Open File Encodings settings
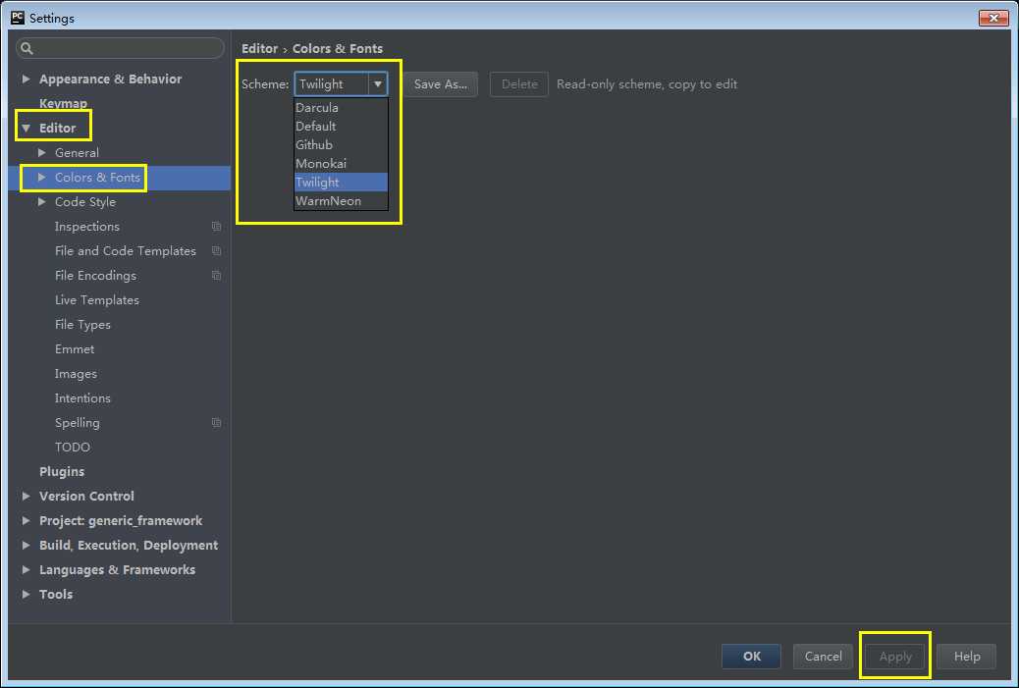Image resolution: width=1019 pixels, height=688 pixels. (x=95, y=276)
